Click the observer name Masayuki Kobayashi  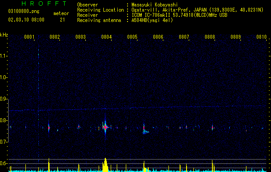click(155, 5)
